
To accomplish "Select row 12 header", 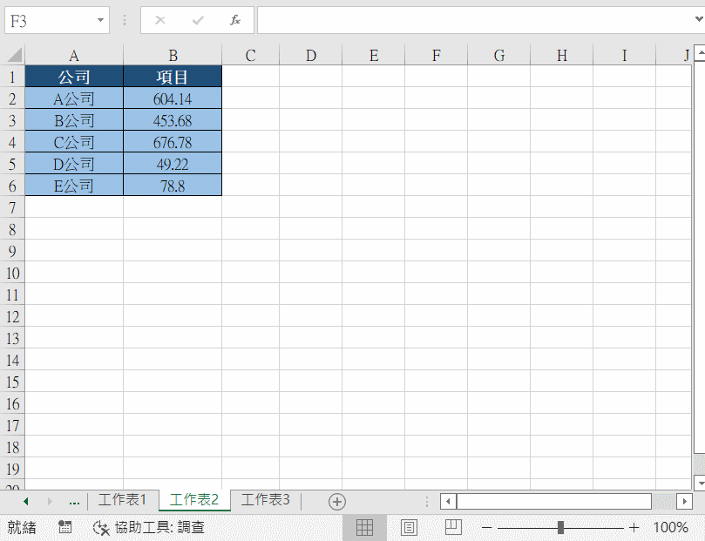I will 12,316.
